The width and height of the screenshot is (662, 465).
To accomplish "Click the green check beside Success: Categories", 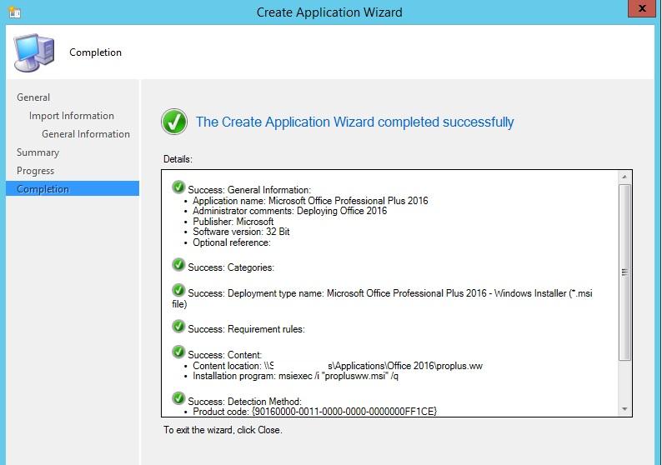I will pos(178,264).
